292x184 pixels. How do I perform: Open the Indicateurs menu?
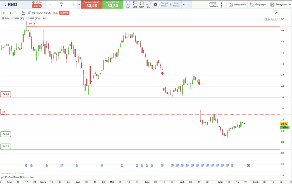click(x=237, y=5)
